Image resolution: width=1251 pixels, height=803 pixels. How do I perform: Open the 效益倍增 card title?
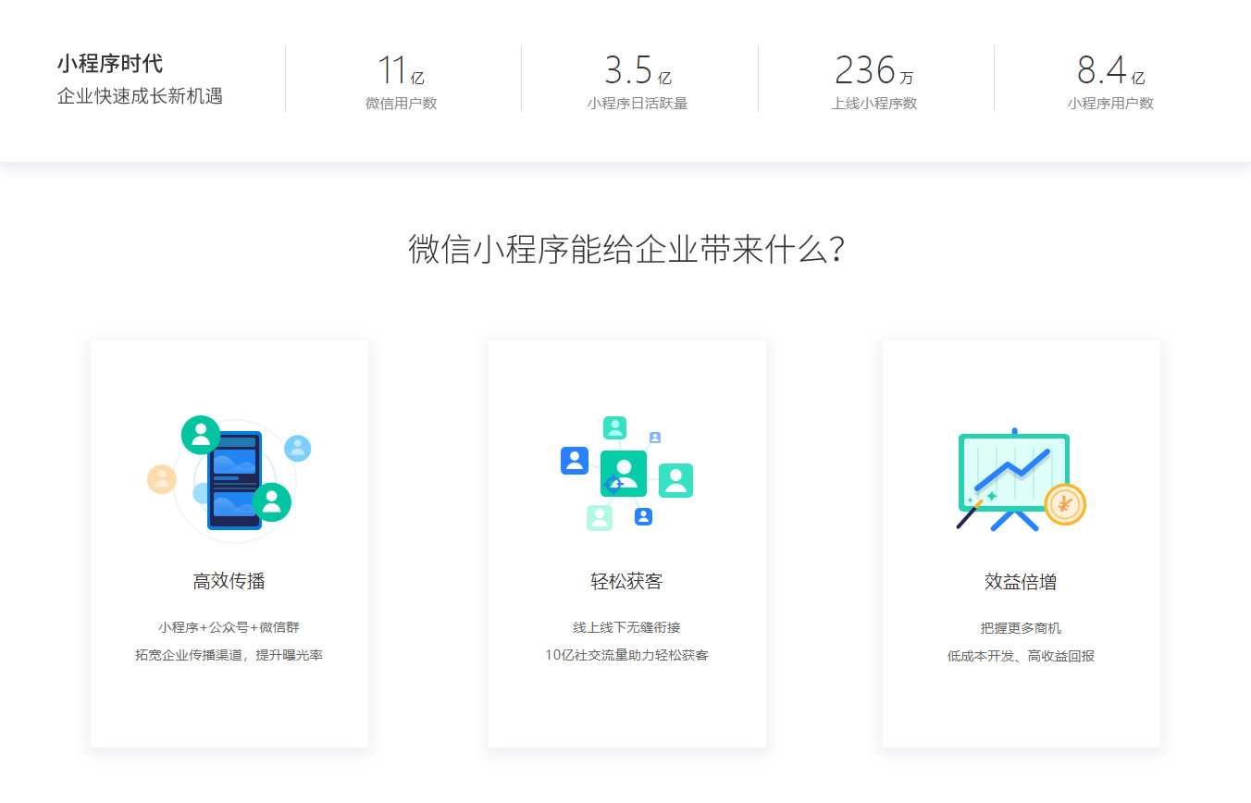pos(1021,582)
